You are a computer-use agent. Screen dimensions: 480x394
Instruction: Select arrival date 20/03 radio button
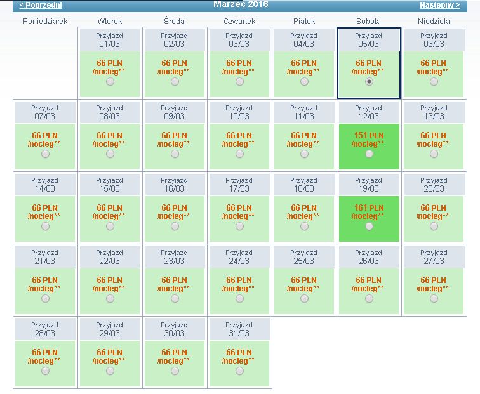point(434,227)
